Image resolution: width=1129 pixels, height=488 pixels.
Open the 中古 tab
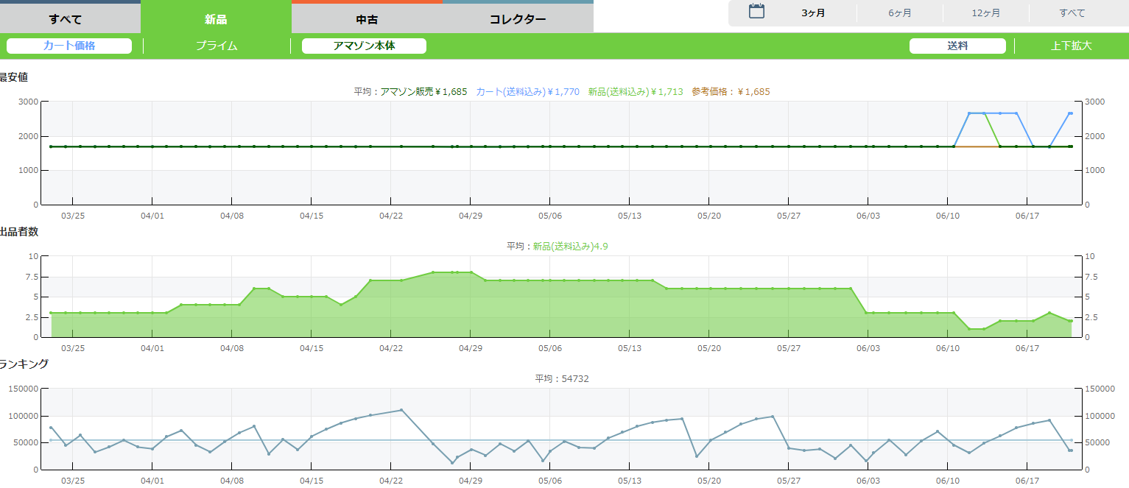[x=367, y=18]
